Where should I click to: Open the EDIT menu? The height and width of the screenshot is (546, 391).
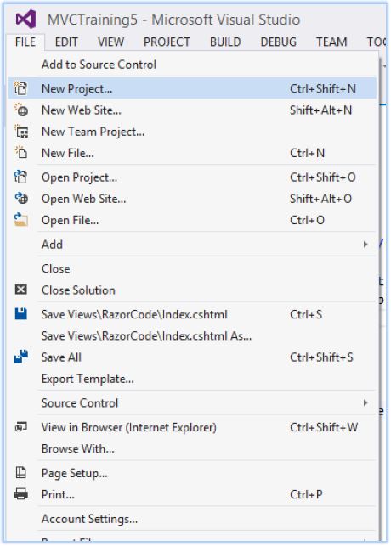coord(66,42)
